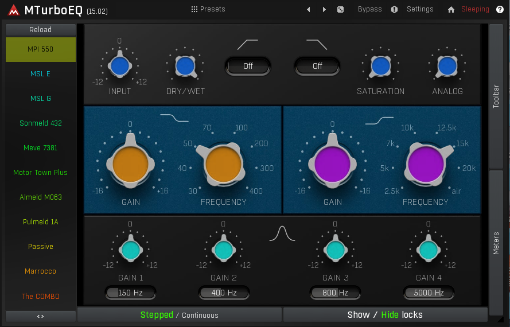Select the Pulmeld 1A device
This screenshot has width=510, height=327.
point(41,222)
